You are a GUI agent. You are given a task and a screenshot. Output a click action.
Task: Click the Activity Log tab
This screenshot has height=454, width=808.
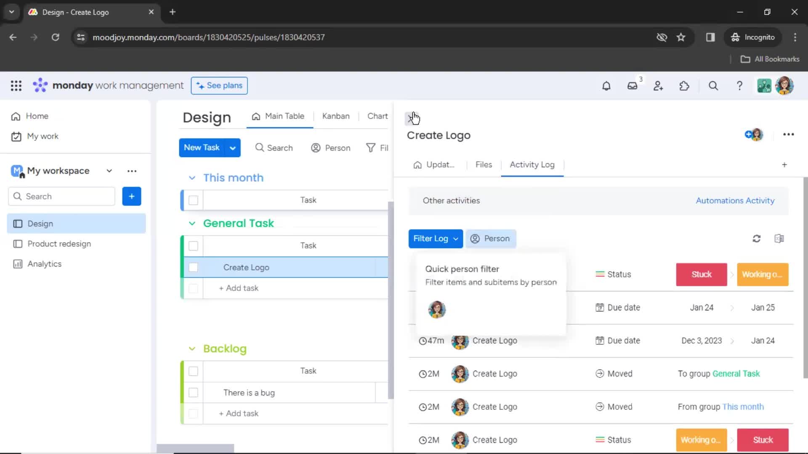pos(532,165)
